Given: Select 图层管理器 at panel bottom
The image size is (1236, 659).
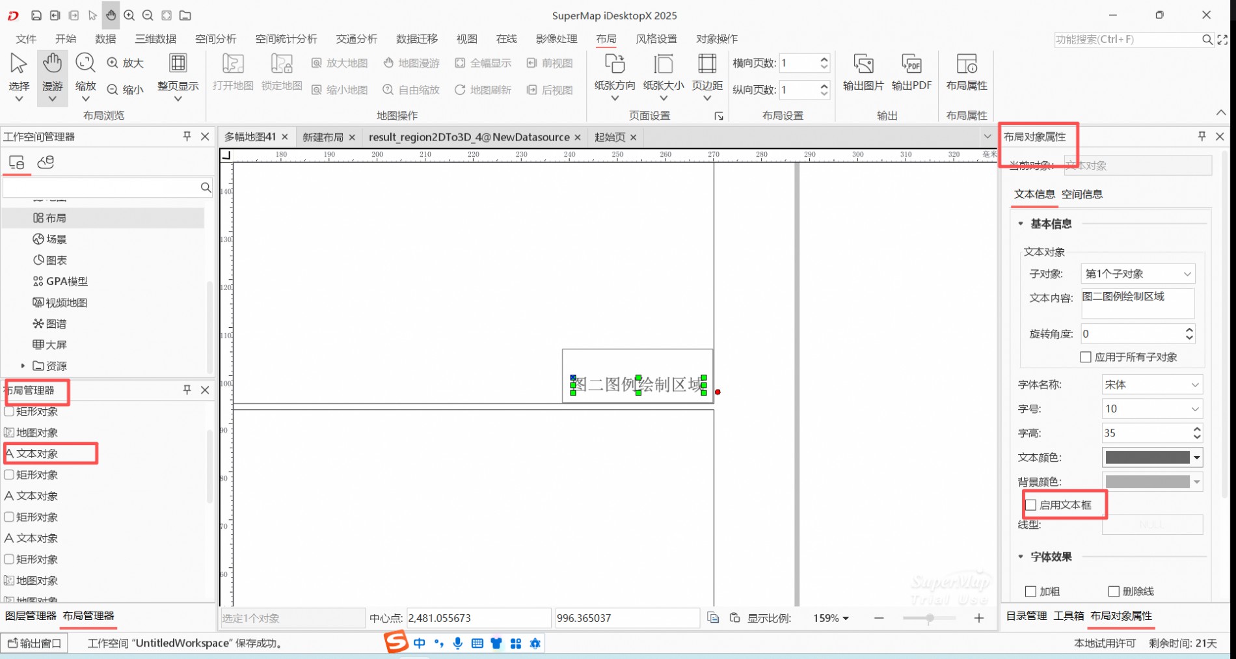Looking at the screenshot, I should coord(31,615).
